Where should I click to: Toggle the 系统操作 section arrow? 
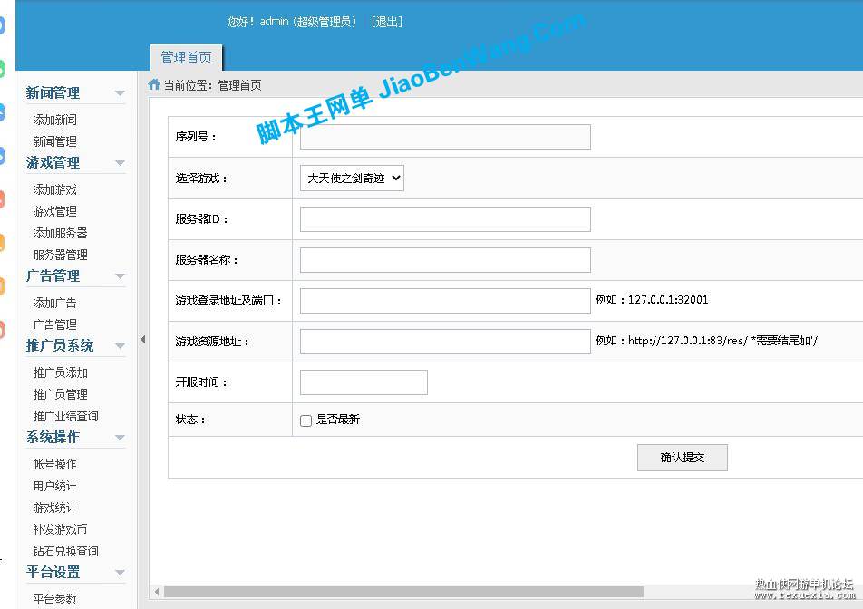[x=120, y=438]
